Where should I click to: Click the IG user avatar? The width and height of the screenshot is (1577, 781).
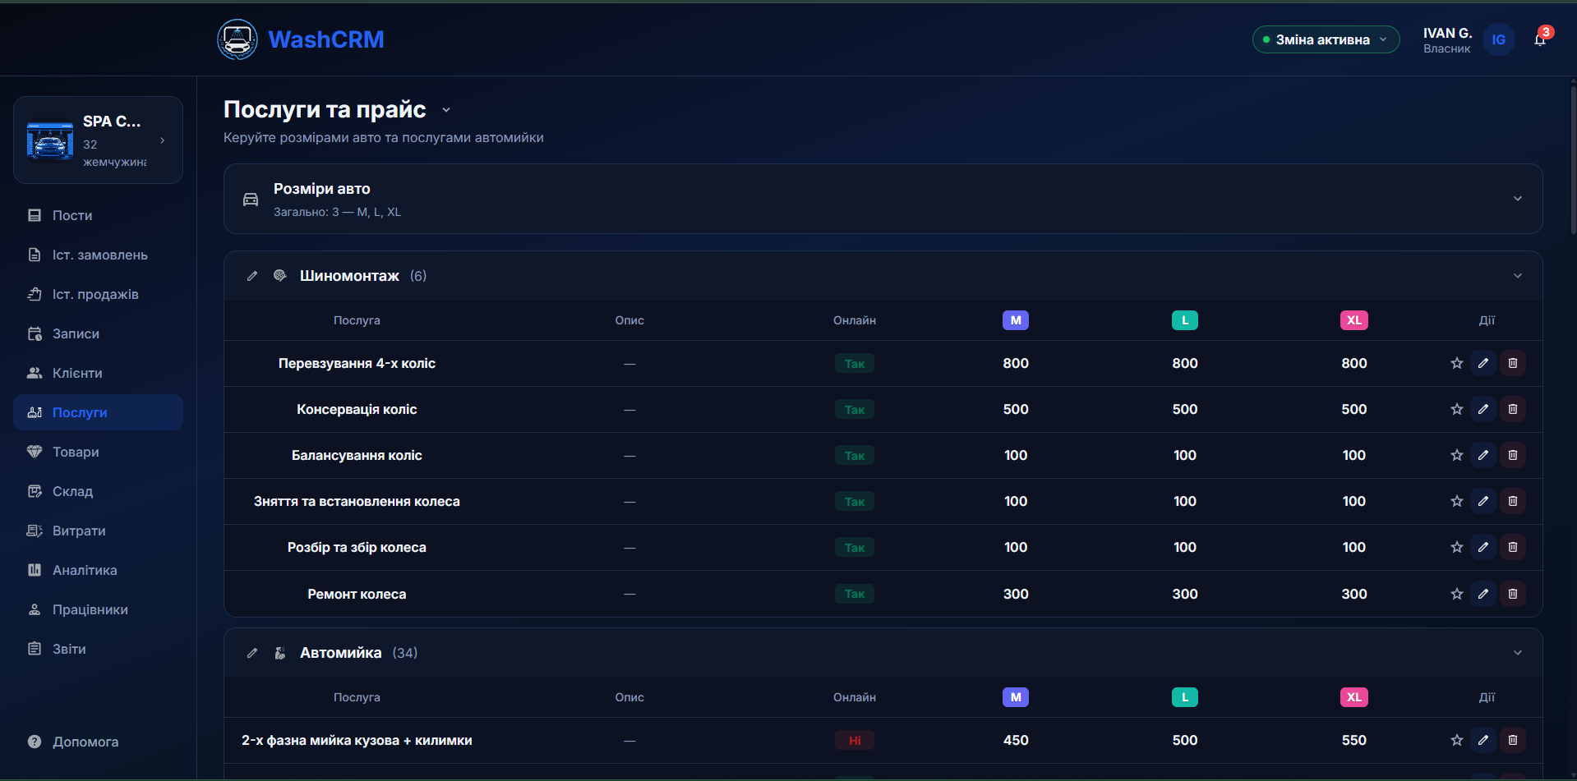tap(1498, 39)
